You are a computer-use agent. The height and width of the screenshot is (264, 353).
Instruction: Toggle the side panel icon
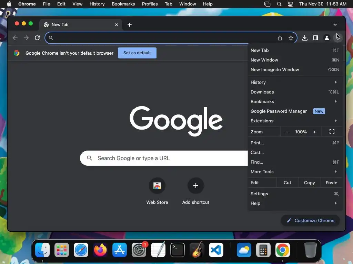(x=316, y=38)
